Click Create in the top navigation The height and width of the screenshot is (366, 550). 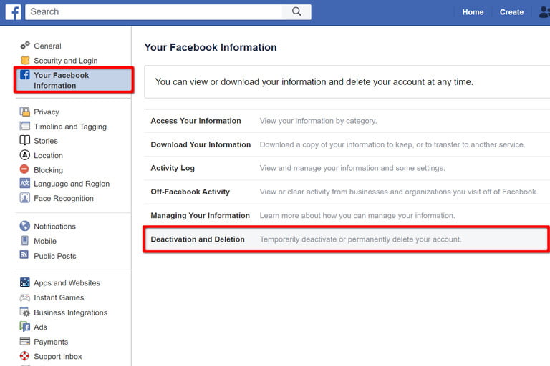(511, 12)
